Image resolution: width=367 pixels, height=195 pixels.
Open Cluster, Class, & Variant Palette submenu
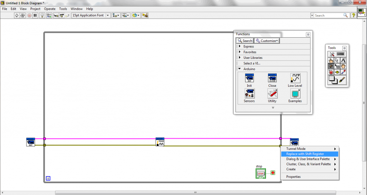pos(310,164)
